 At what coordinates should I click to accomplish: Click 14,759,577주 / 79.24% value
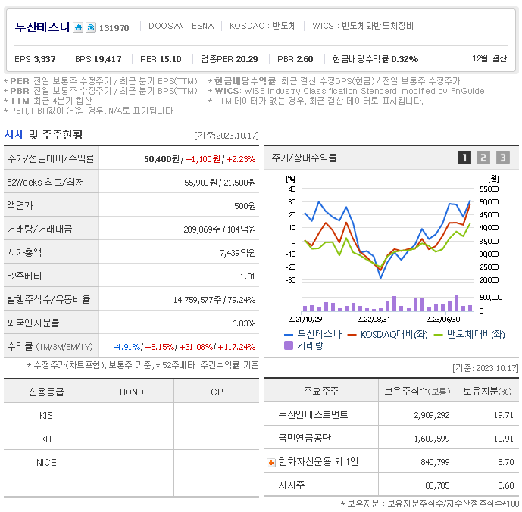tap(214, 300)
